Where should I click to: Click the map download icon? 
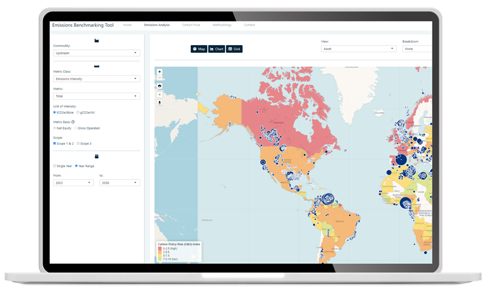[x=159, y=103]
